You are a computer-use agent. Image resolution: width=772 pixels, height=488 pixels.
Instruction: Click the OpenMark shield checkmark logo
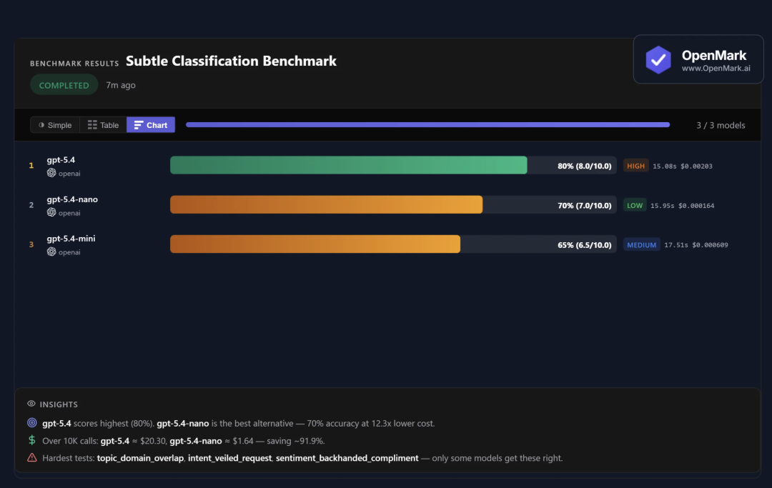(658, 60)
